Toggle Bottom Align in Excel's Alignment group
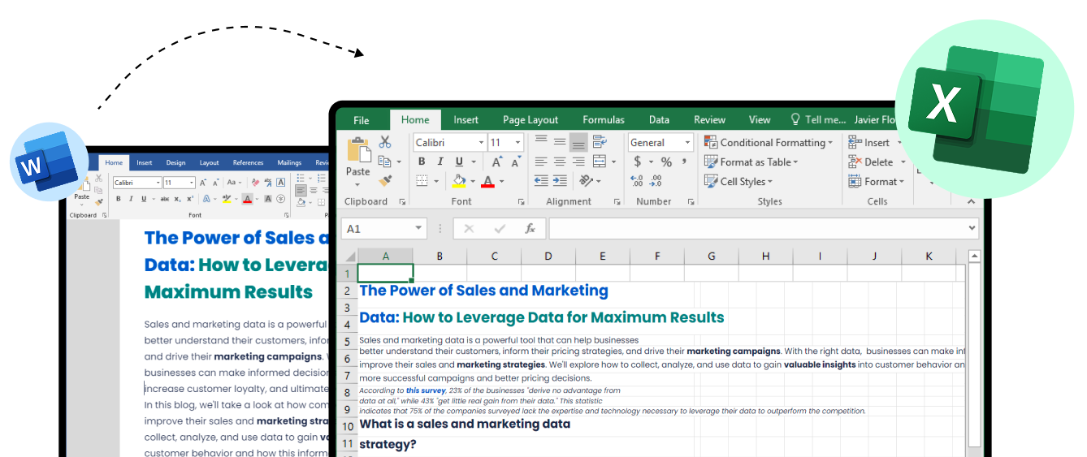The height and width of the screenshot is (457, 1087). pos(578,142)
